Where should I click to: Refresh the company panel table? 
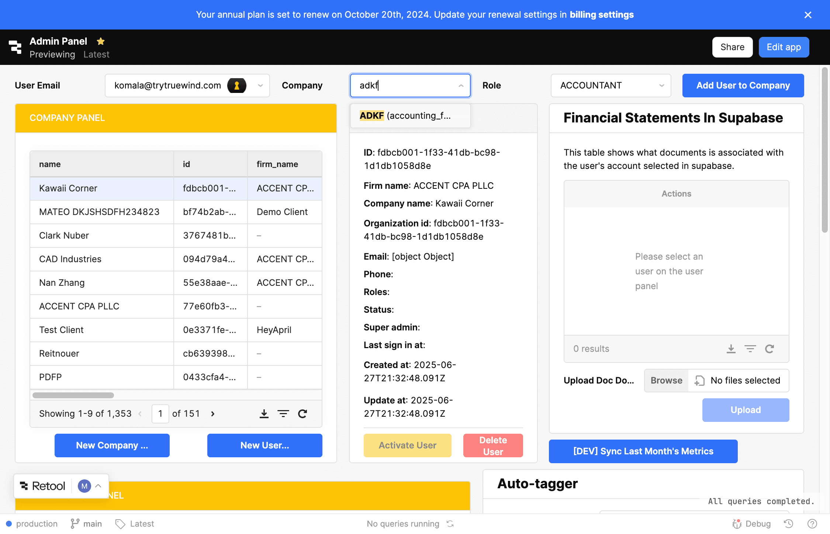tap(302, 413)
